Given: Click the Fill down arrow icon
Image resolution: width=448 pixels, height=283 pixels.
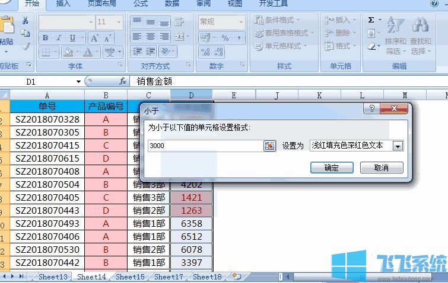Looking at the screenshot, I should click(371, 33).
